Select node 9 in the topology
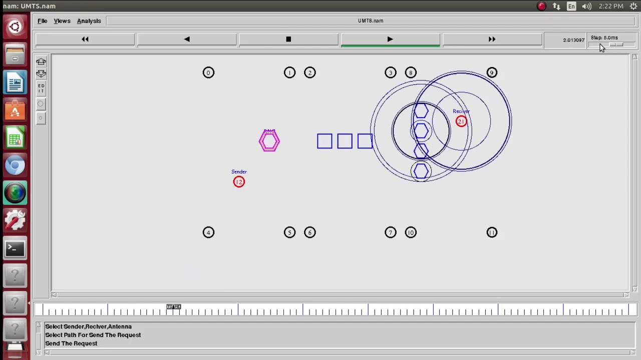Screen dimensions: 641x360 (x=492, y=73)
